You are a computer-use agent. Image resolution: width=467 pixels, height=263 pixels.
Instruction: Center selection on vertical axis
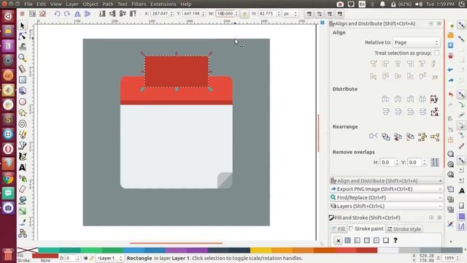pos(398,64)
